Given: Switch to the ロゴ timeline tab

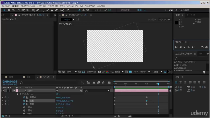Looking at the screenshot, I should [29, 77].
